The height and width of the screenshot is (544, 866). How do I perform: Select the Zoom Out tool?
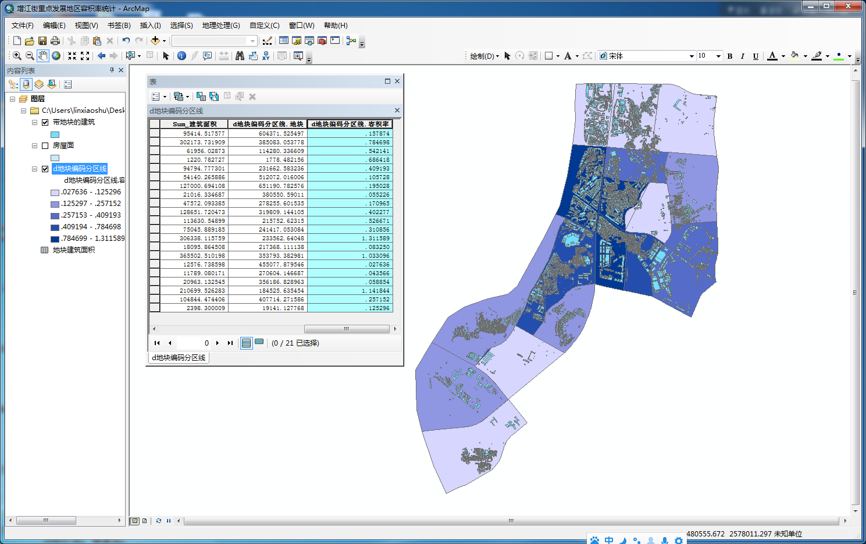pos(30,56)
